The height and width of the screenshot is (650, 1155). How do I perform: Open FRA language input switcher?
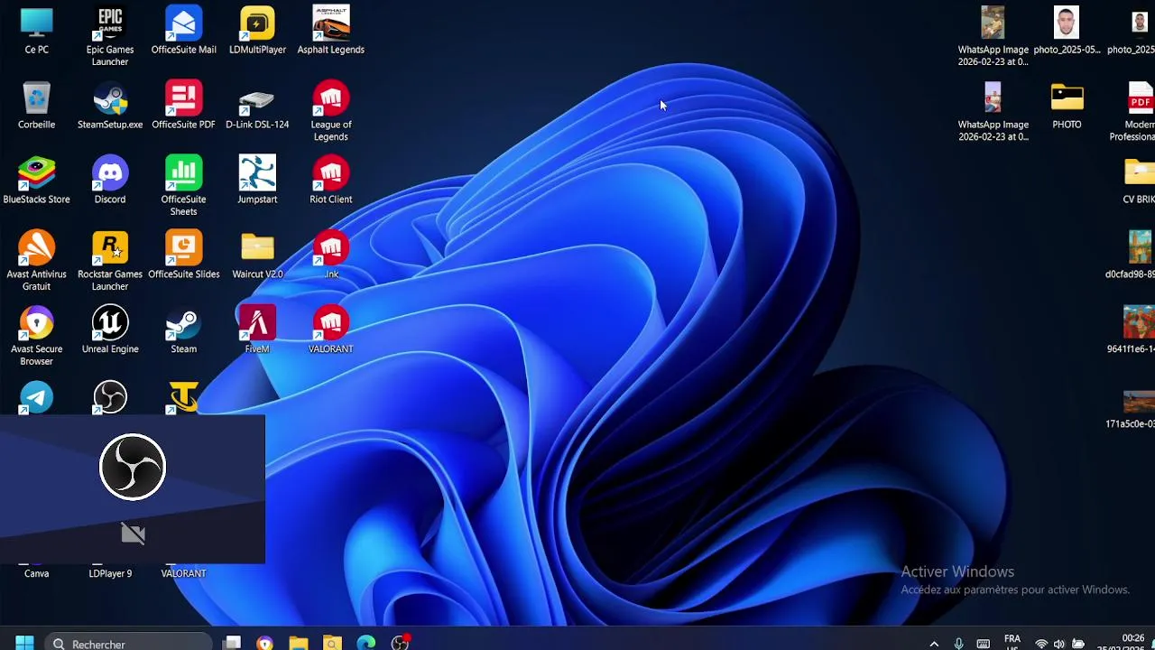[1012, 643]
